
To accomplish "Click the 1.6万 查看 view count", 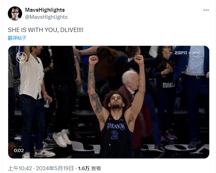I will click(89, 168).
